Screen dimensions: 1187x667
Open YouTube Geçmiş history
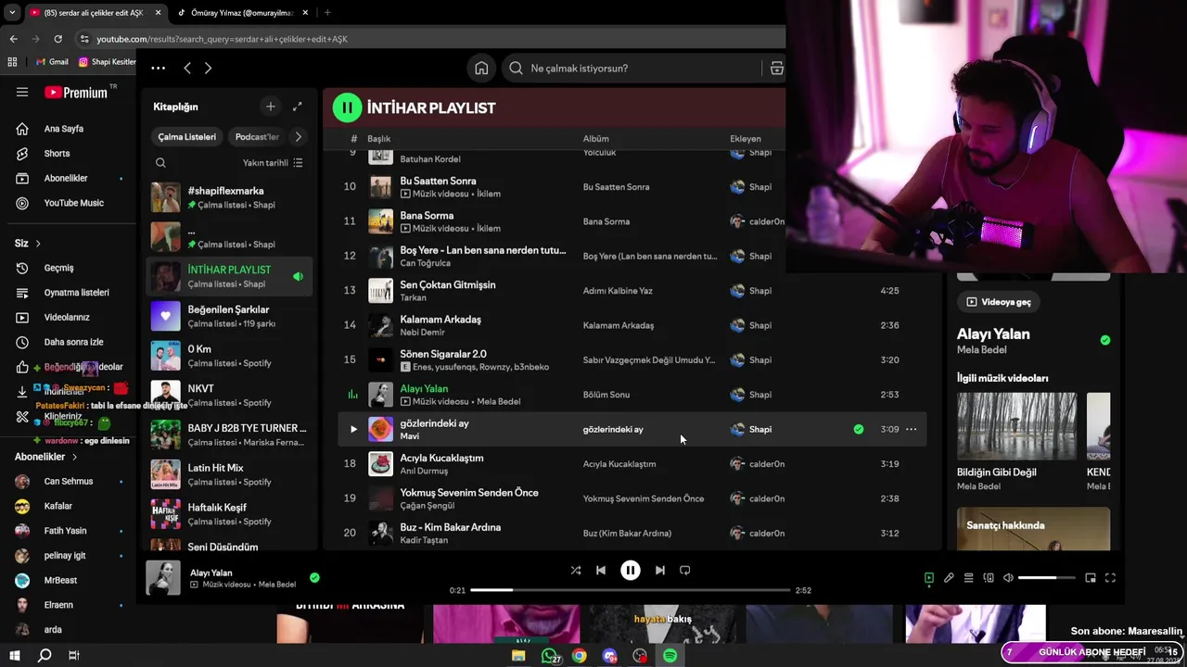[x=58, y=268]
